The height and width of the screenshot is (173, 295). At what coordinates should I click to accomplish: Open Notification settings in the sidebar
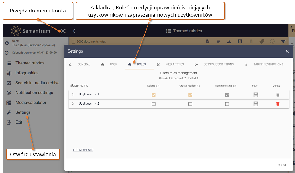click(34, 93)
